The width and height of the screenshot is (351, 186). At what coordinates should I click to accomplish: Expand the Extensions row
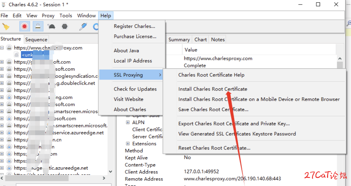pyautogui.click(x=128, y=144)
